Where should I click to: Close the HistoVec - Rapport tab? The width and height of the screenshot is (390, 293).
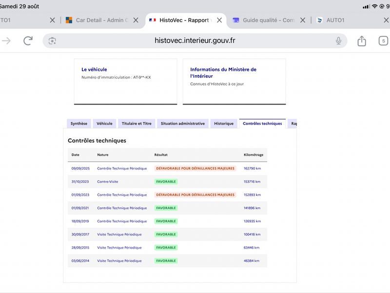(219, 20)
